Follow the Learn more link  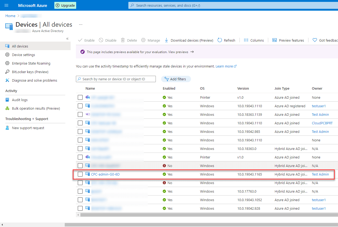(225, 66)
